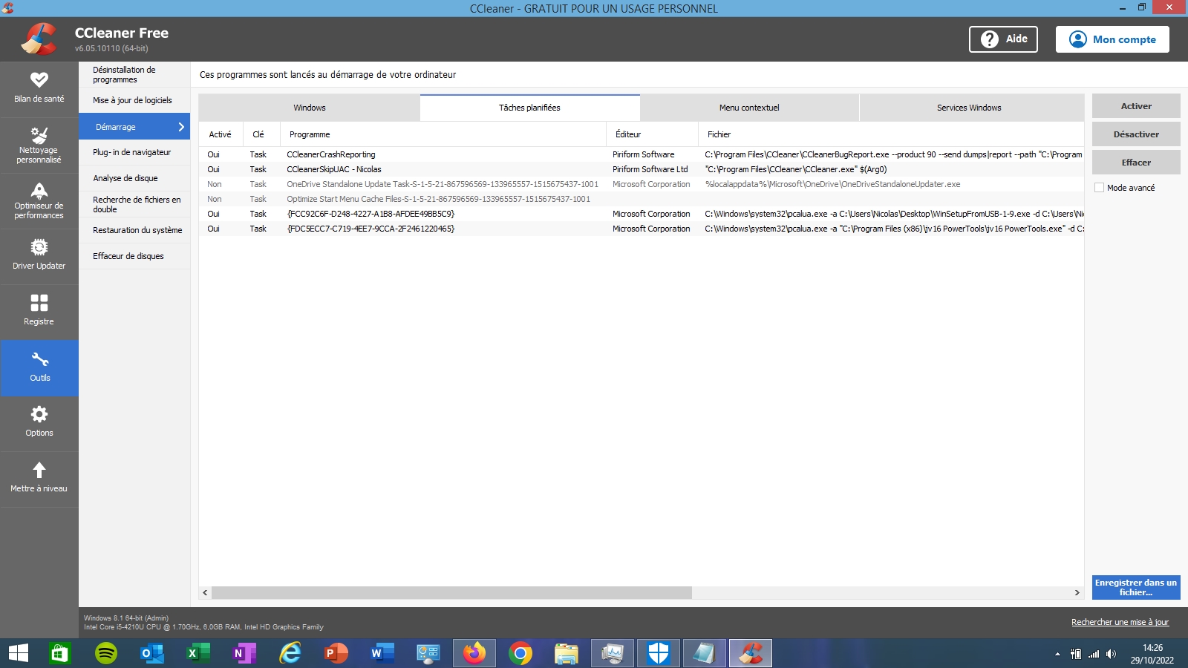Select Optimize Start Menu Cache Files row
Viewport: 1188px width, 668px height.
point(642,199)
